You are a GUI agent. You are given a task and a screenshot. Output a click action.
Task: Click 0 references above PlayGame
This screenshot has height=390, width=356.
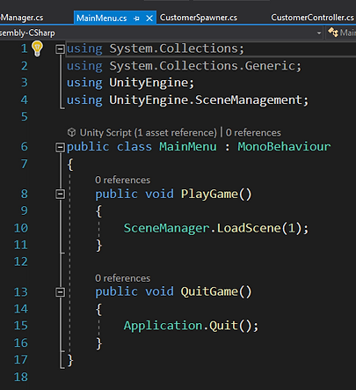click(x=122, y=180)
